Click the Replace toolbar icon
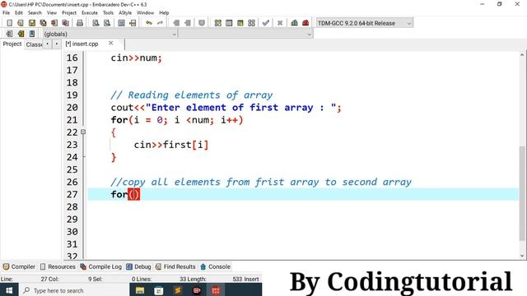 pyautogui.click(x=107, y=23)
